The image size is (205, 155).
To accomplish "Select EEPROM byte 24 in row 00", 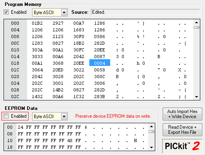I will pyautogui.click(x=20, y=127).
